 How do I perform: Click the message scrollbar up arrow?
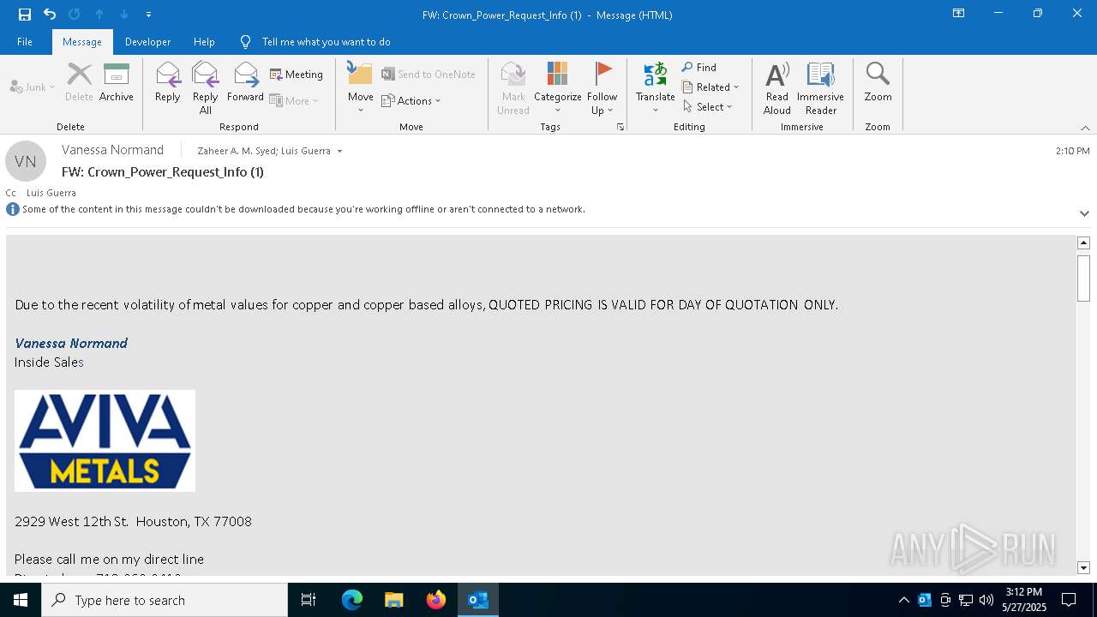[1083, 243]
